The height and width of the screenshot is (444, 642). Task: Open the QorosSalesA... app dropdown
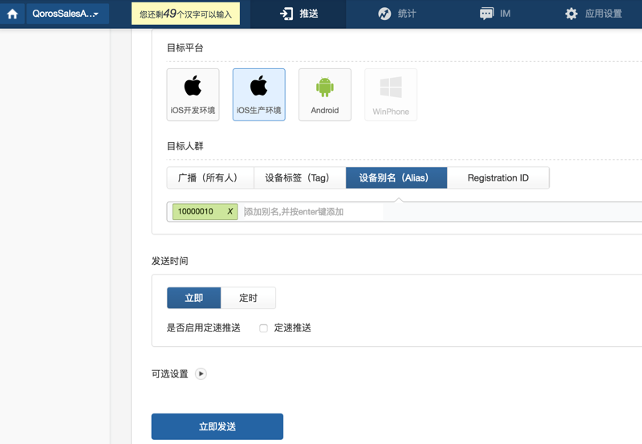pos(67,14)
